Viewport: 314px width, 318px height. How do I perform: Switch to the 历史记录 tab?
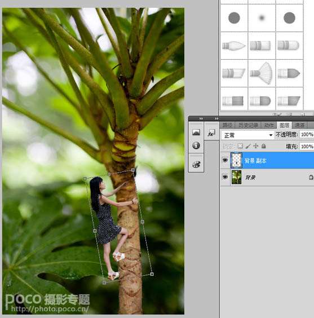point(248,125)
